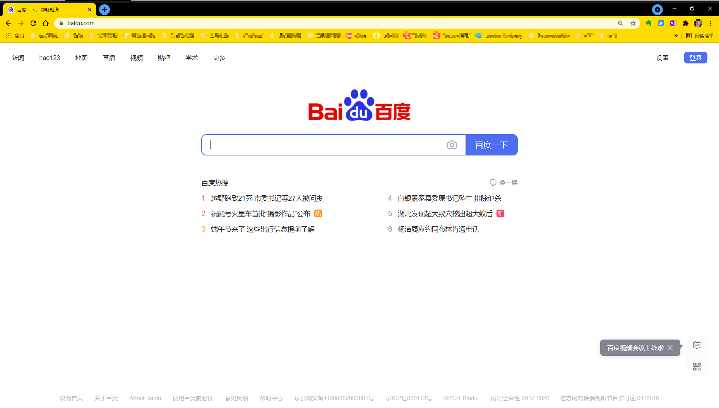Click the QR code icon at right side
This screenshot has height=408, width=719.
[x=697, y=367]
